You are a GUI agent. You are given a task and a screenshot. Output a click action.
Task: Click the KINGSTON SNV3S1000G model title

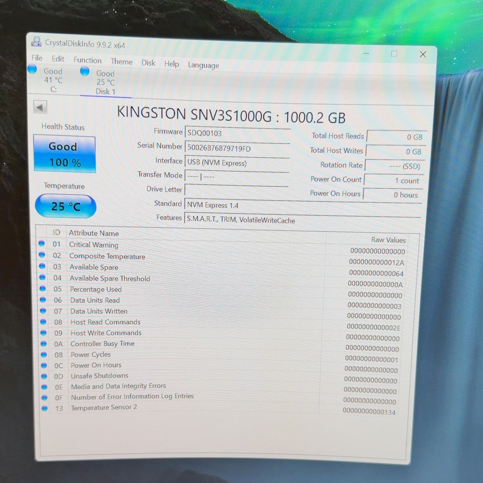point(231,115)
